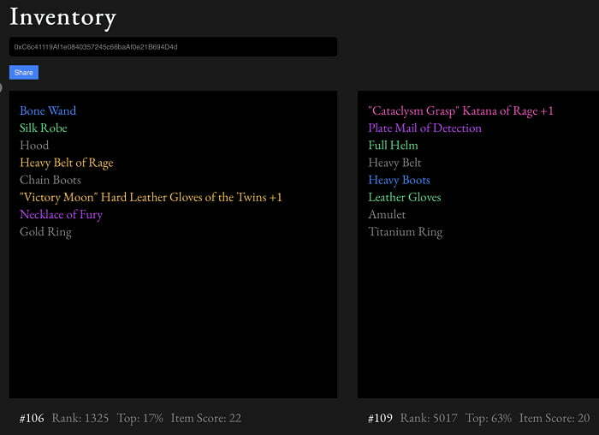This screenshot has width=599, height=435.
Task: Select the Amulet item
Action: click(x=387, y=214)
